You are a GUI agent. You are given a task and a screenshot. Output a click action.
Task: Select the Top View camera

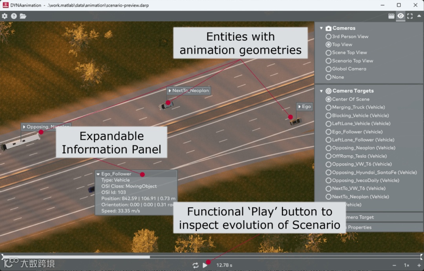339,45
